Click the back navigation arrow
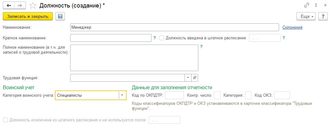This screenshot has height=131, width=333. (x=9, y=6)
